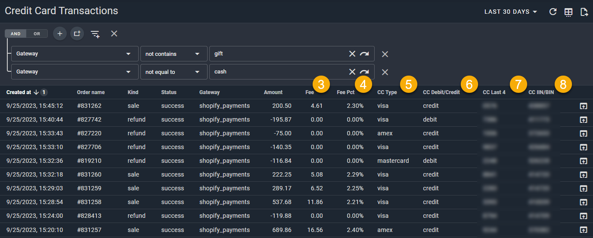593x238 pixels.
Task: Open the Last 30 Days date range dropdown
Action: coord(511,12)
